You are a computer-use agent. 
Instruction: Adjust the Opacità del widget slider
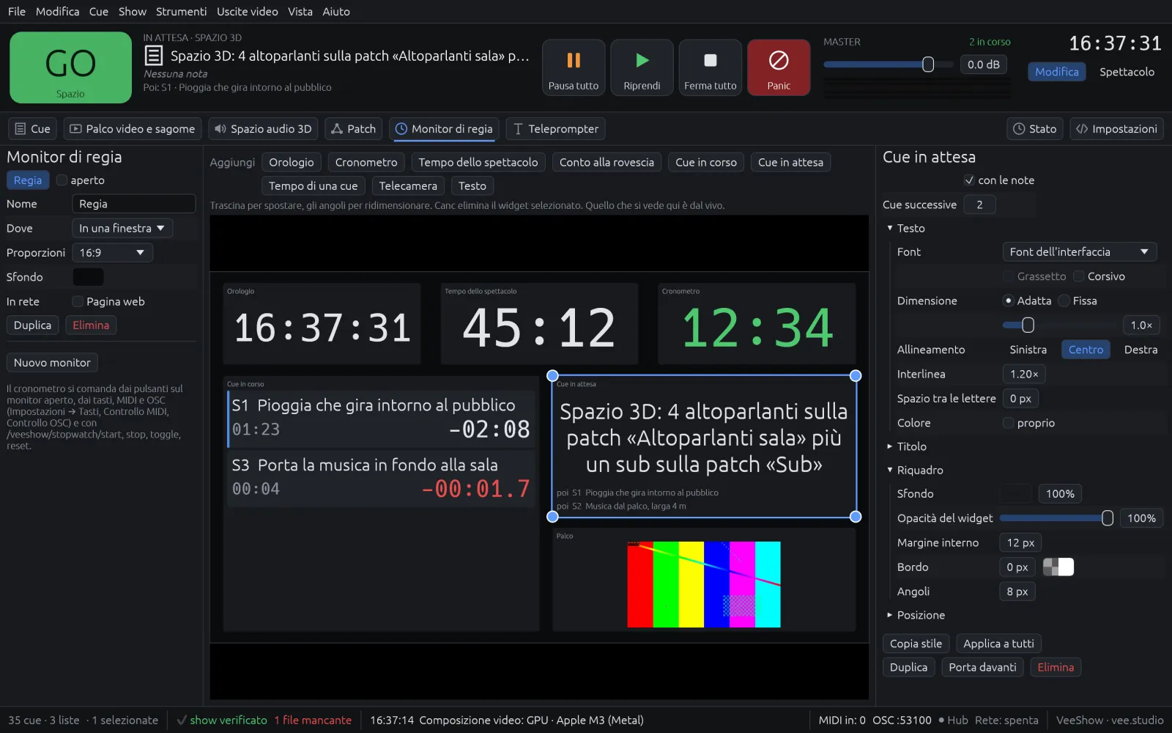tap(1056, 518)
